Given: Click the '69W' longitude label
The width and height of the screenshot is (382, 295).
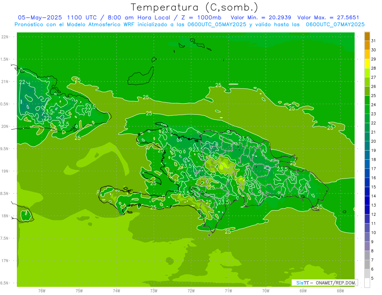Looking at the screenshot, I should 303,291.
